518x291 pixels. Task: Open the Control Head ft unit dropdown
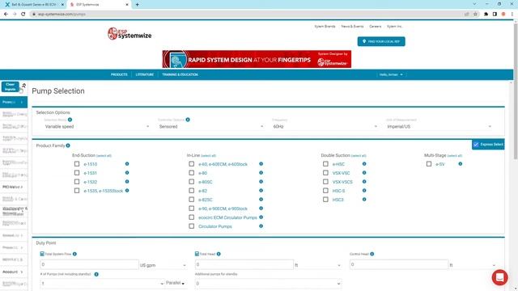pyautogui.click(x=473, y=265)
